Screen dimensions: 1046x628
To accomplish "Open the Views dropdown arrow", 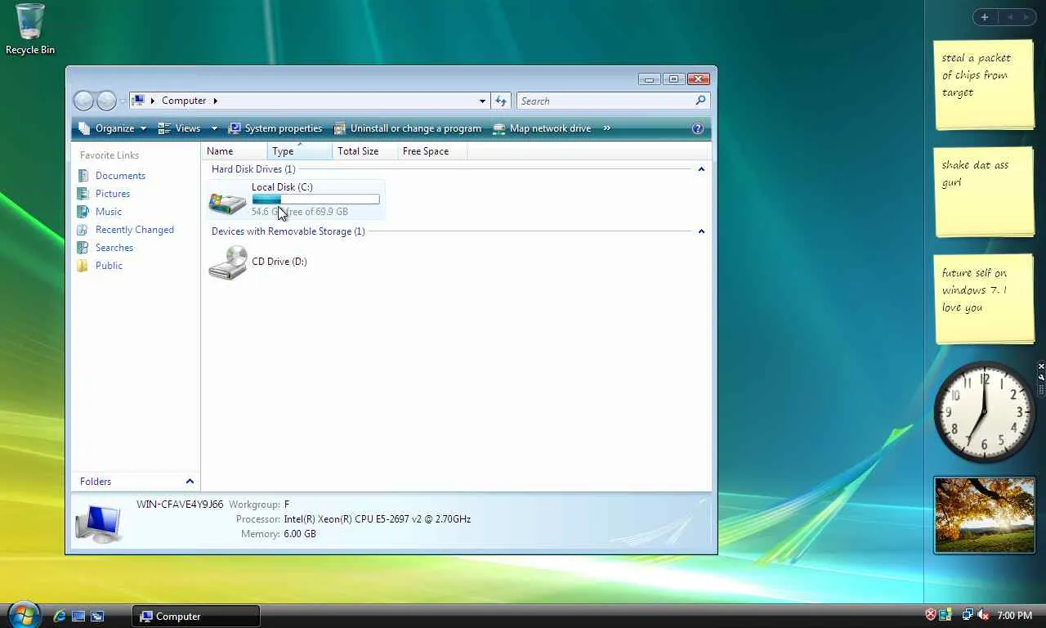I will click(x=214, y=128).
